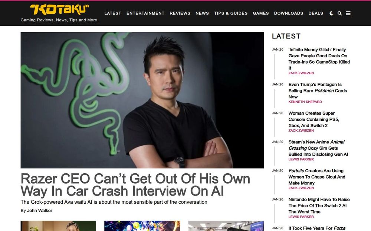Open 'Infinite Money Glitch' GameStop article
This screenshot has height=231, width=371.
pos(319,59)
